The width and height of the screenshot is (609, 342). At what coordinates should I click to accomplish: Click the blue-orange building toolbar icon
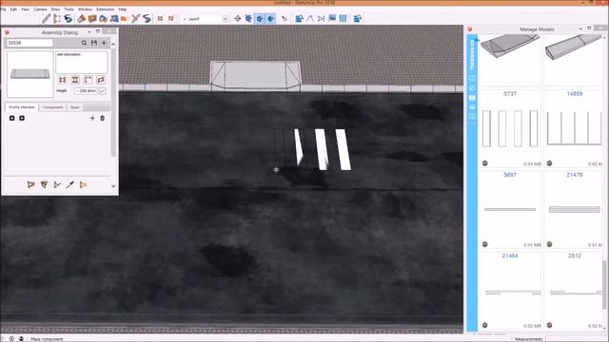(114, 18)
